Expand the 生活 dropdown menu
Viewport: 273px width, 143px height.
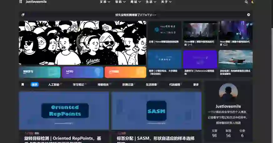tap(151, 2)
